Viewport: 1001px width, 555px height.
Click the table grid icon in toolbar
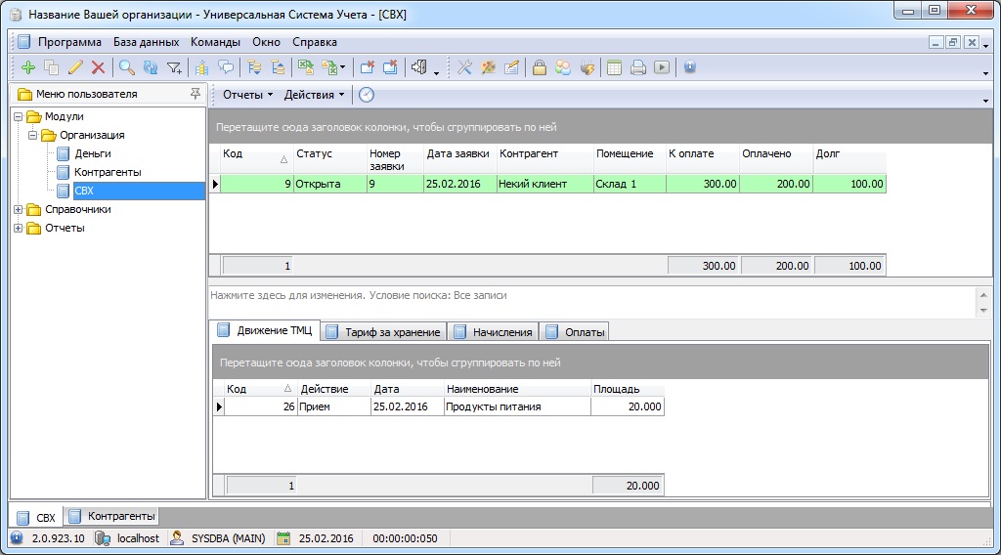(x=614, y=67)
